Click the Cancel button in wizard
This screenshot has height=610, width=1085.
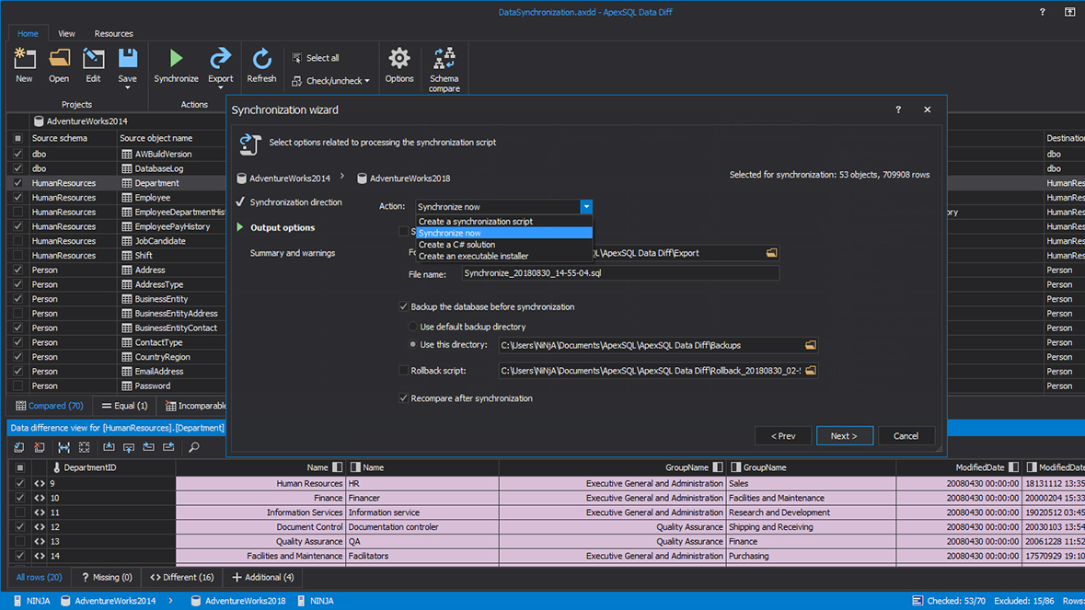click(x=906, y=436)
